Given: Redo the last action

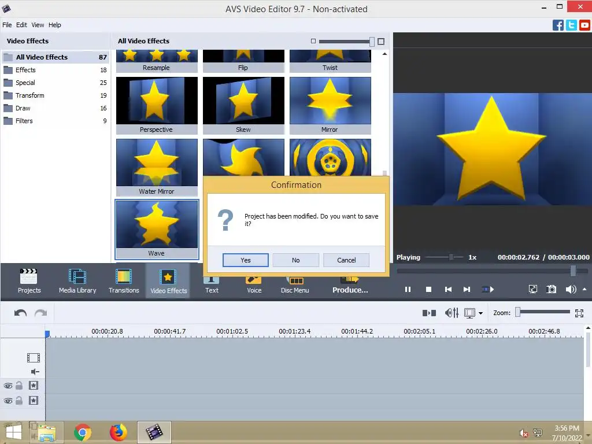Looking at the screenshot, I should [x=41, y=313].
